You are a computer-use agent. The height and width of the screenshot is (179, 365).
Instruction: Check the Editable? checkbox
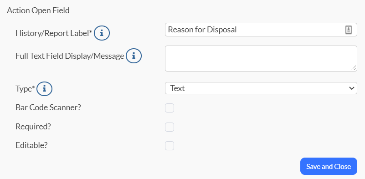tap(170, 146)
